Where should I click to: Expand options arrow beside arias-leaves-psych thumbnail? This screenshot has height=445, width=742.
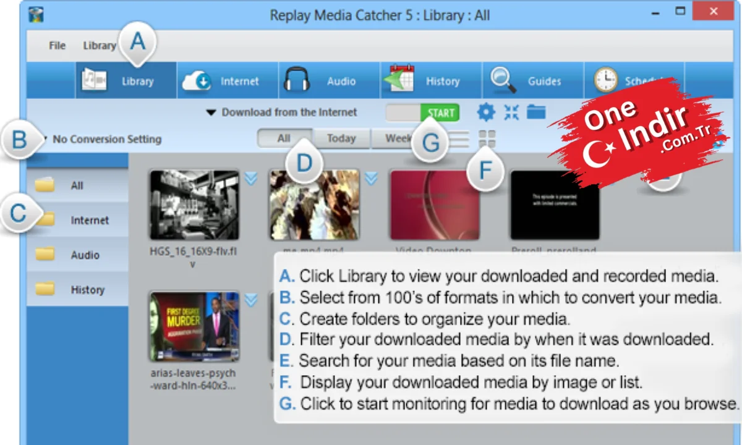coord(250,300)
